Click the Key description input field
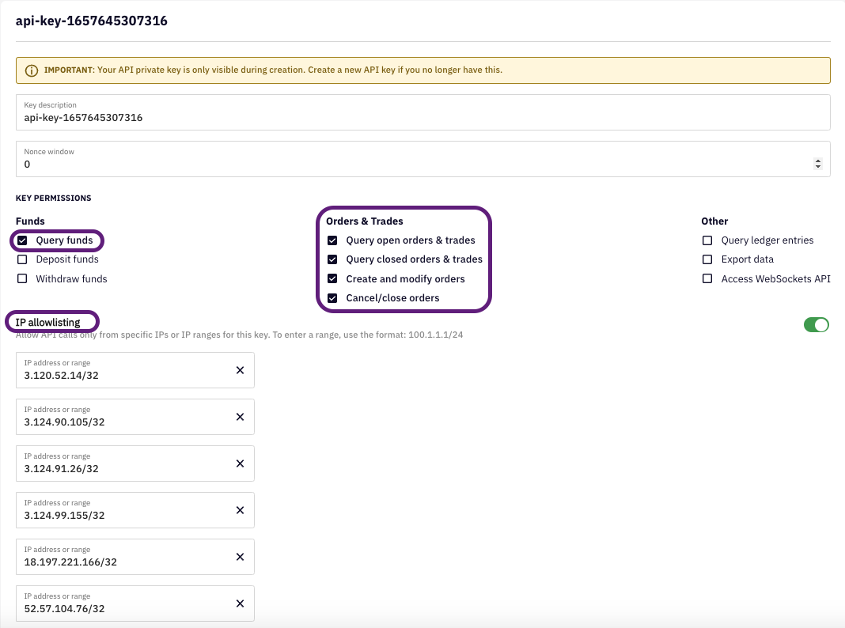This screenshot has width=845, height=628. pyautogui.click(x=422, y=118)
